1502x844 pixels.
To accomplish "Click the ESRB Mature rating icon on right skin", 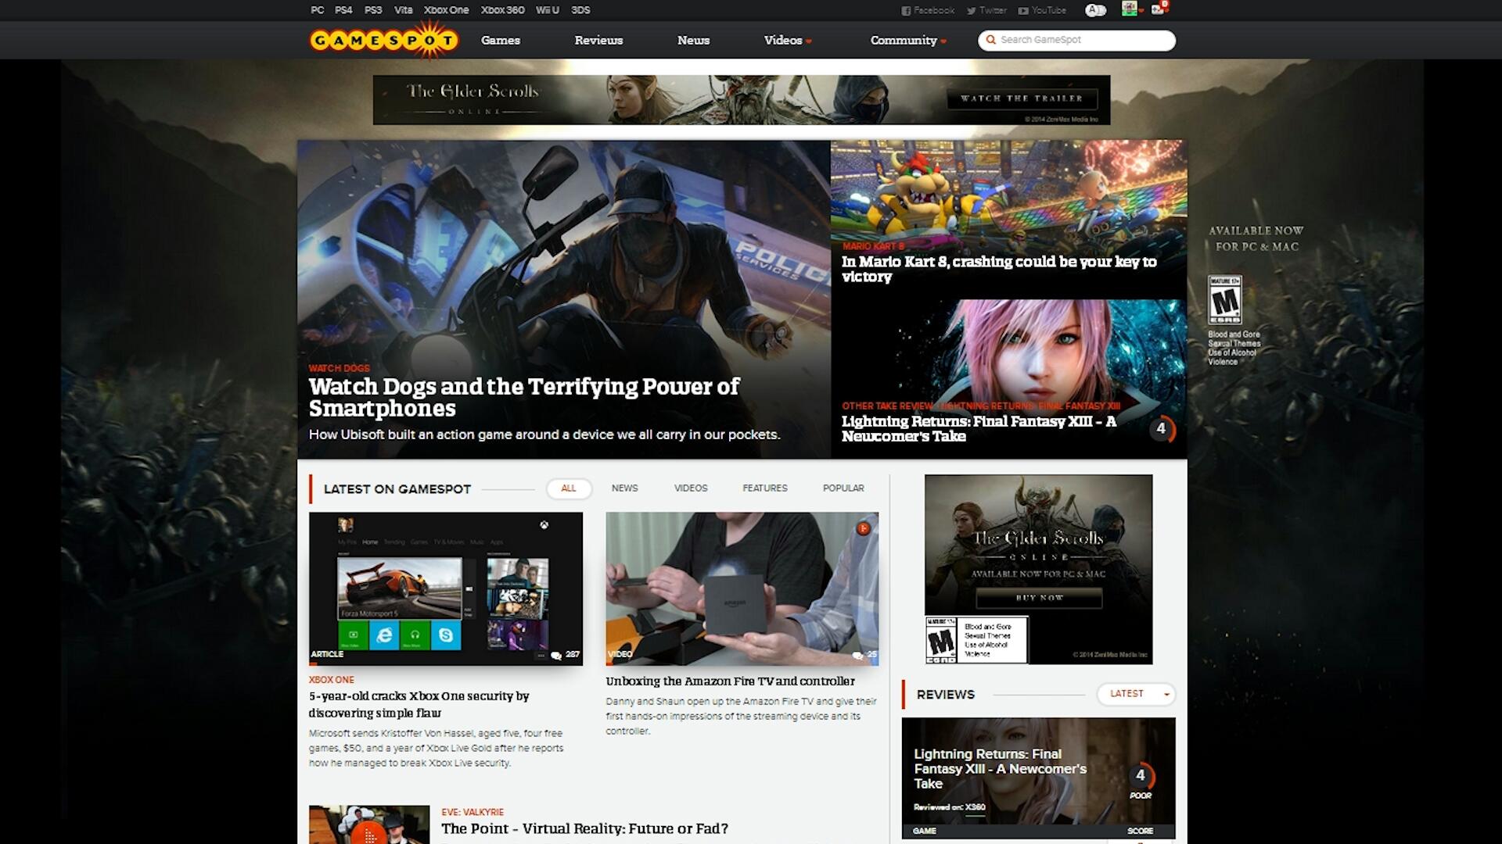I will click(1224, 299).
